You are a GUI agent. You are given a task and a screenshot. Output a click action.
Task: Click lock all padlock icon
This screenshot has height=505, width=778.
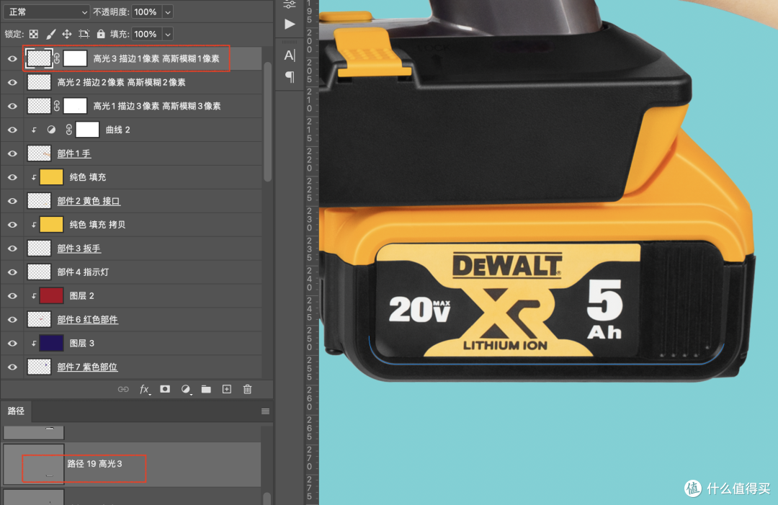coord(101,34)
